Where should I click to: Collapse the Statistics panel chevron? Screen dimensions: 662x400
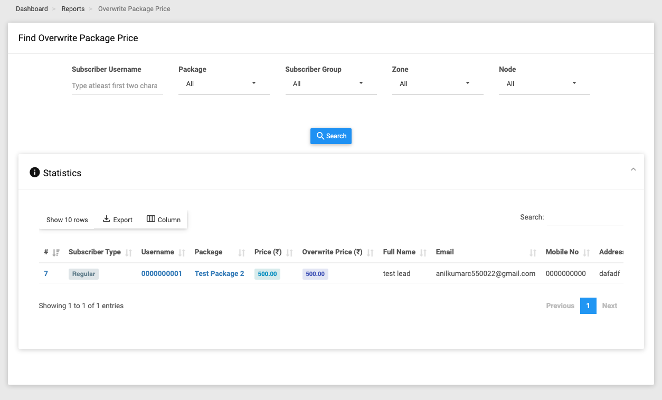click(633, 169)
